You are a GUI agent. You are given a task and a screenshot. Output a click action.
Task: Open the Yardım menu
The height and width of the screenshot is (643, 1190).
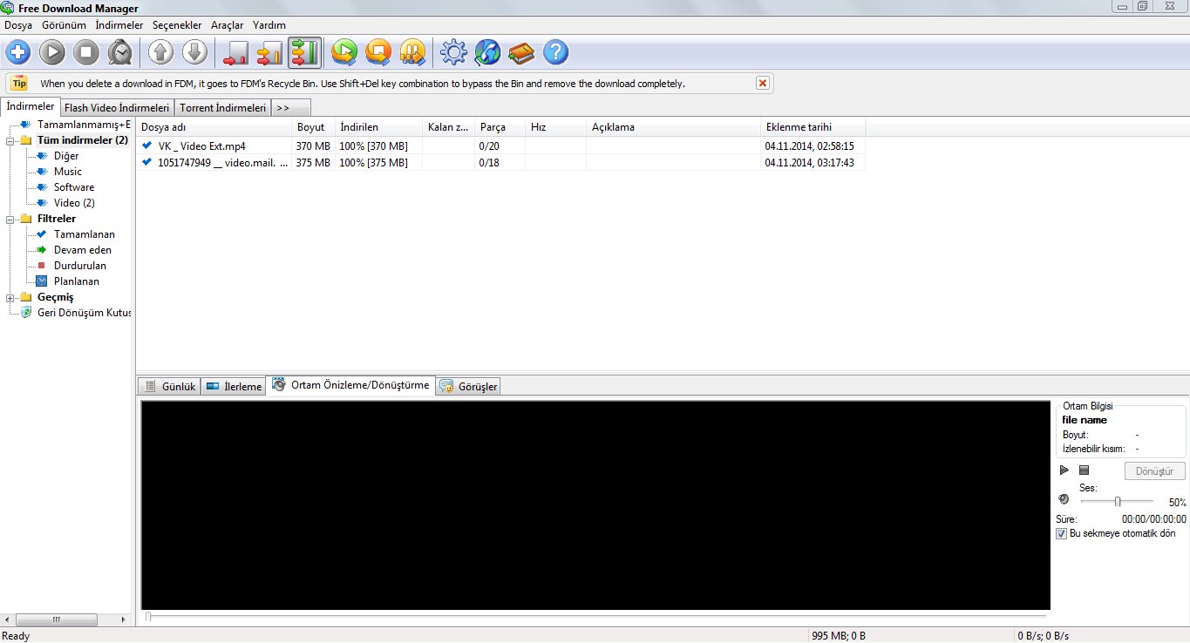269,25
